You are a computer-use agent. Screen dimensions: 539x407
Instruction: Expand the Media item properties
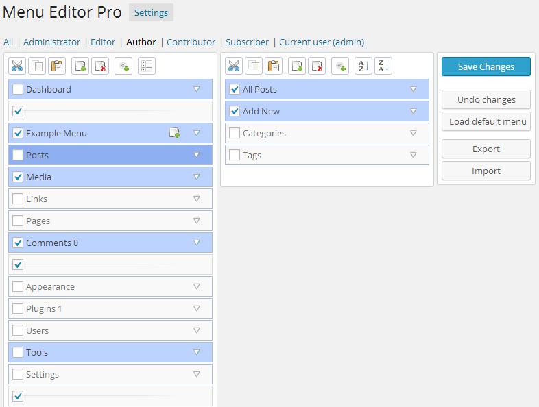(197, 177)
